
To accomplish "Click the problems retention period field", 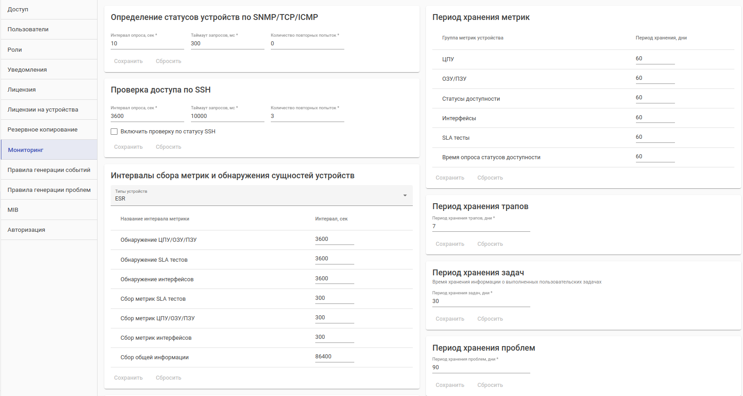I will [x=481, y=367].
